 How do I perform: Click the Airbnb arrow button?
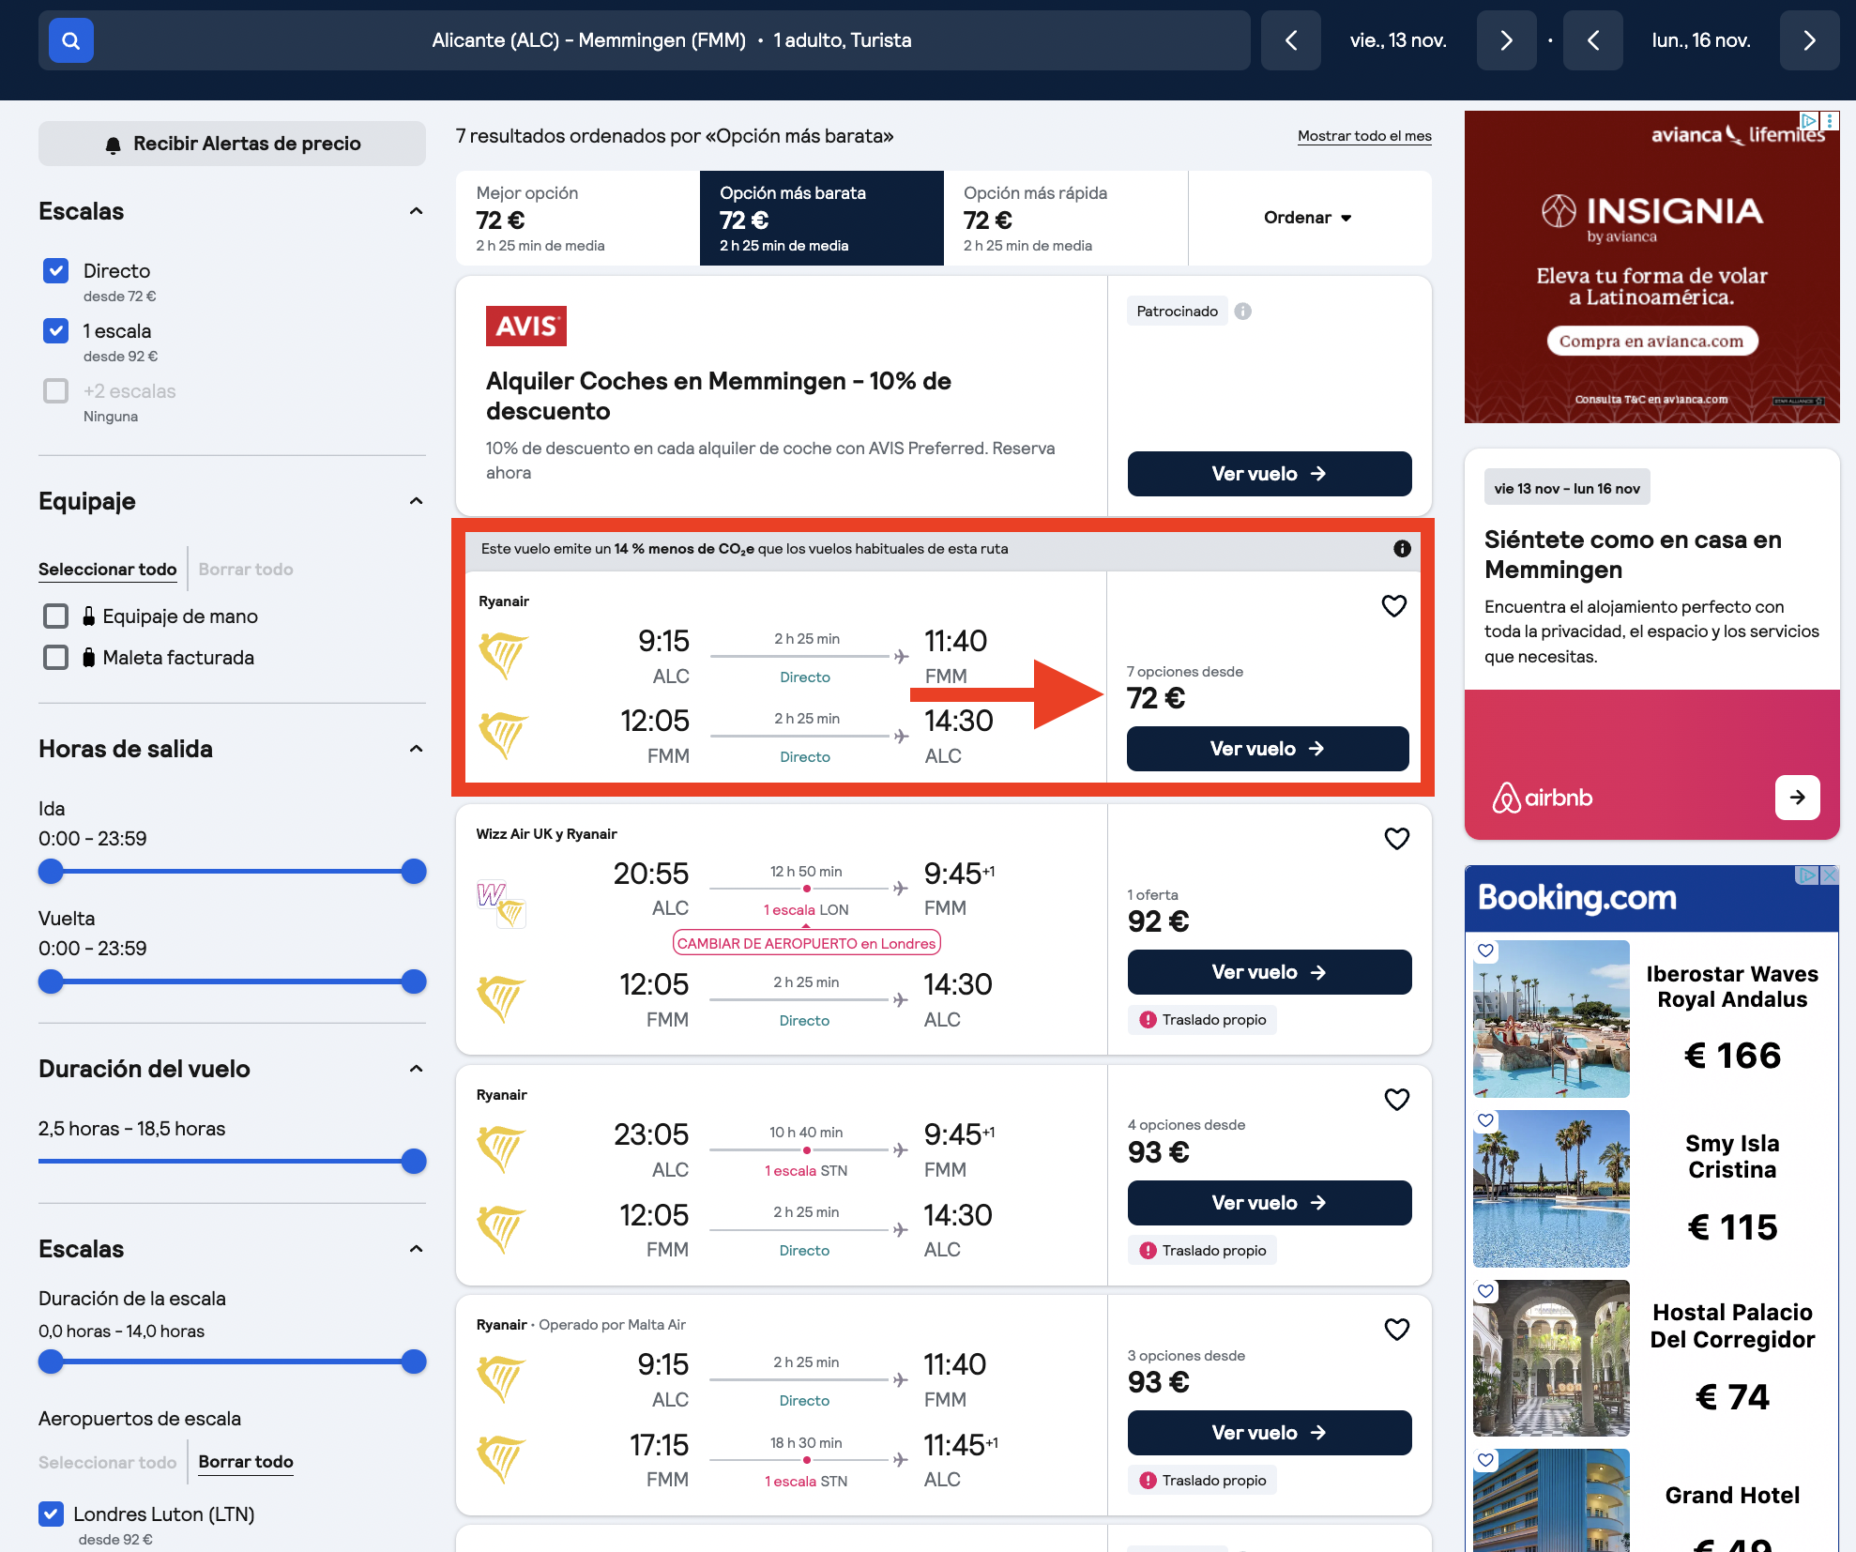pos(1797,798)
